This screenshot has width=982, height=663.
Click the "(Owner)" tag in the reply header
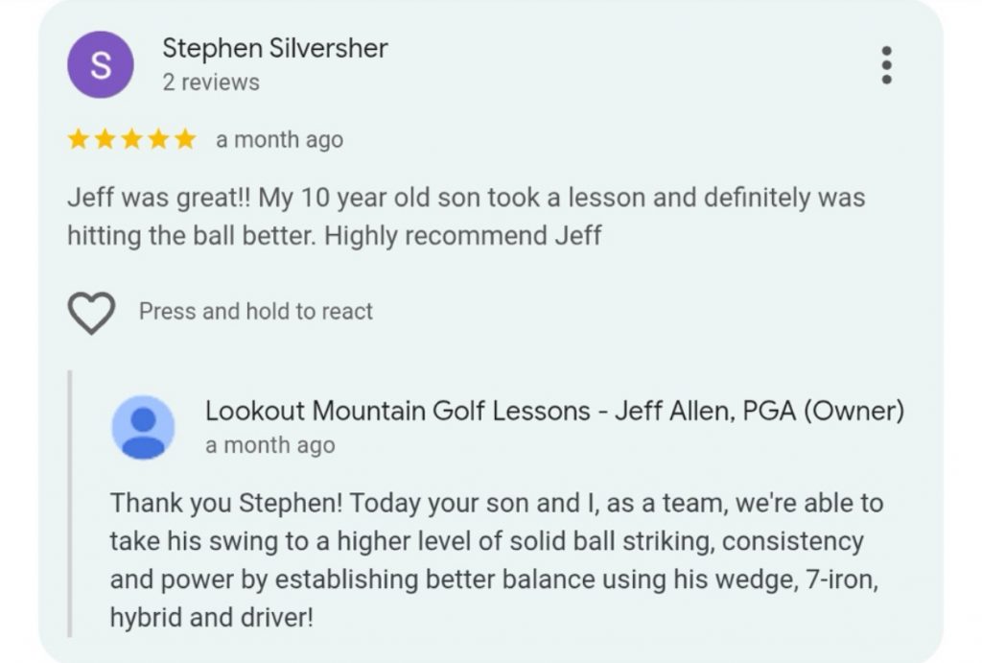pyautogui.click(x=853, y=412)
